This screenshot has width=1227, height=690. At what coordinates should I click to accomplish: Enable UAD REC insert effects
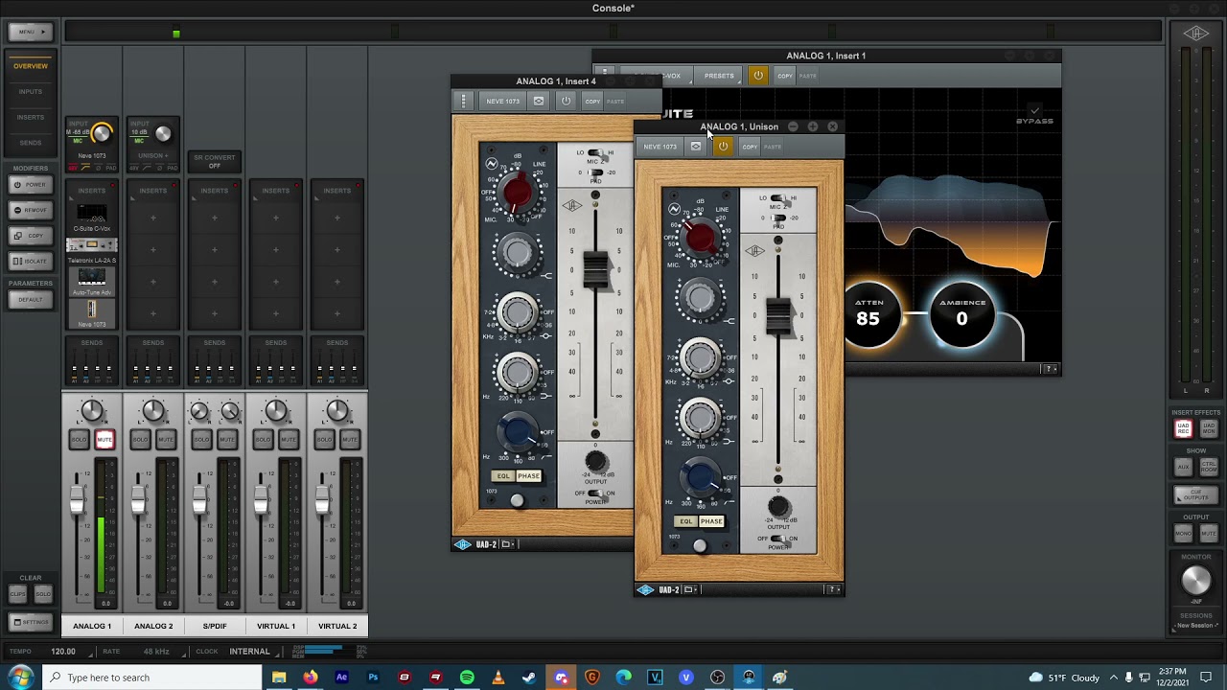[x=1183, y=428]
